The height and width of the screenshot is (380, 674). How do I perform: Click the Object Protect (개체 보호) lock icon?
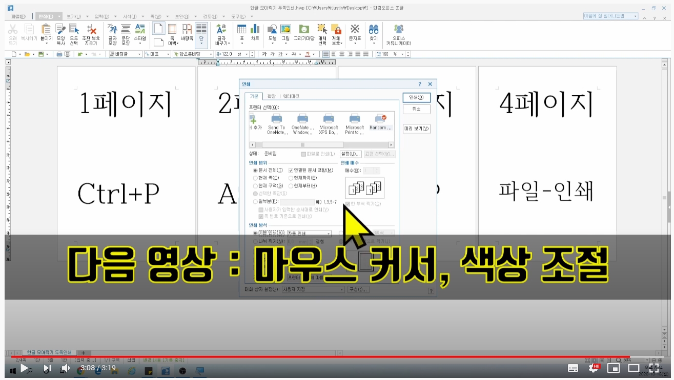[x=336, y=29]
